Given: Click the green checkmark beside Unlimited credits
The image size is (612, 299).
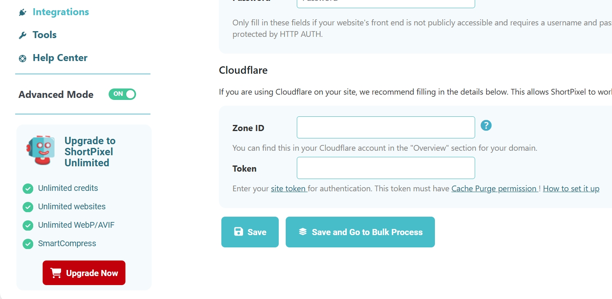Looking at the screenshot, I should click(28, 188).
